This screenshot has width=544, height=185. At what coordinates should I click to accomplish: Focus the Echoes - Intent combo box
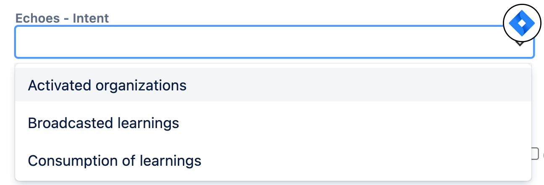(x=275, y=42)
